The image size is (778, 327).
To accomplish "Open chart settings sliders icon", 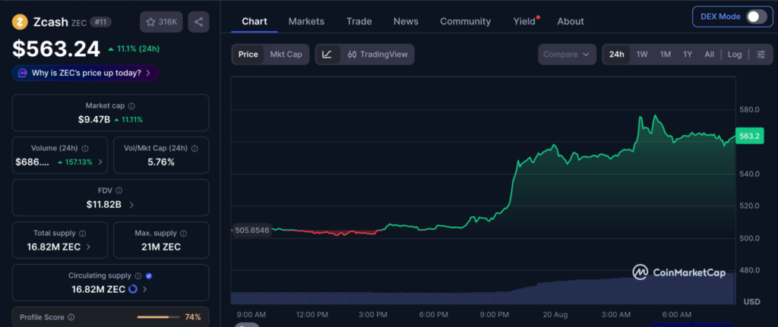I will (x=761, y=55).
